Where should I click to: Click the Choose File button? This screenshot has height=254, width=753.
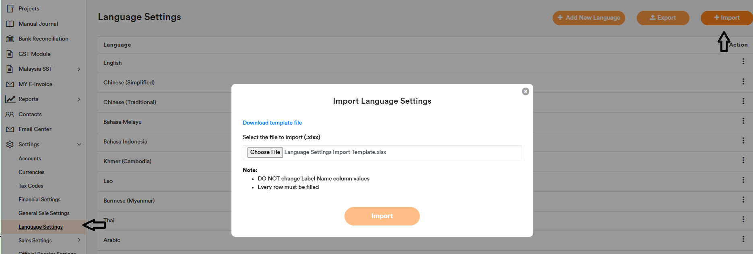point(265,152)
